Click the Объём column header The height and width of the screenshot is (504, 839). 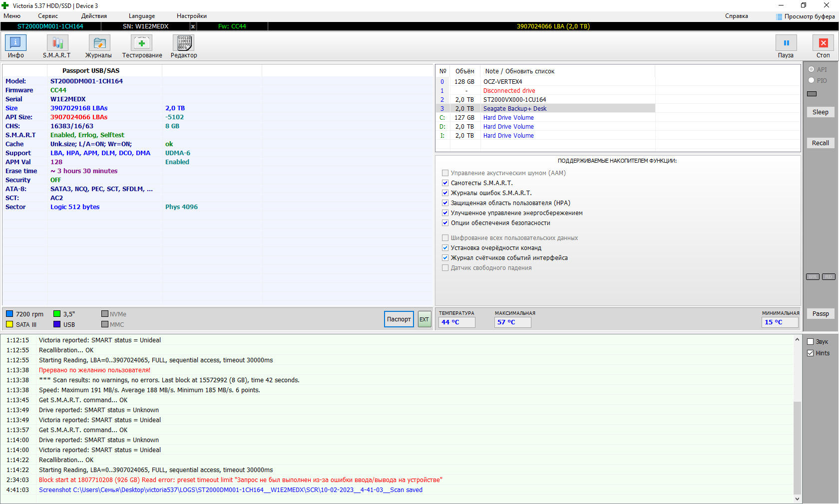click(x=465, y=71)
